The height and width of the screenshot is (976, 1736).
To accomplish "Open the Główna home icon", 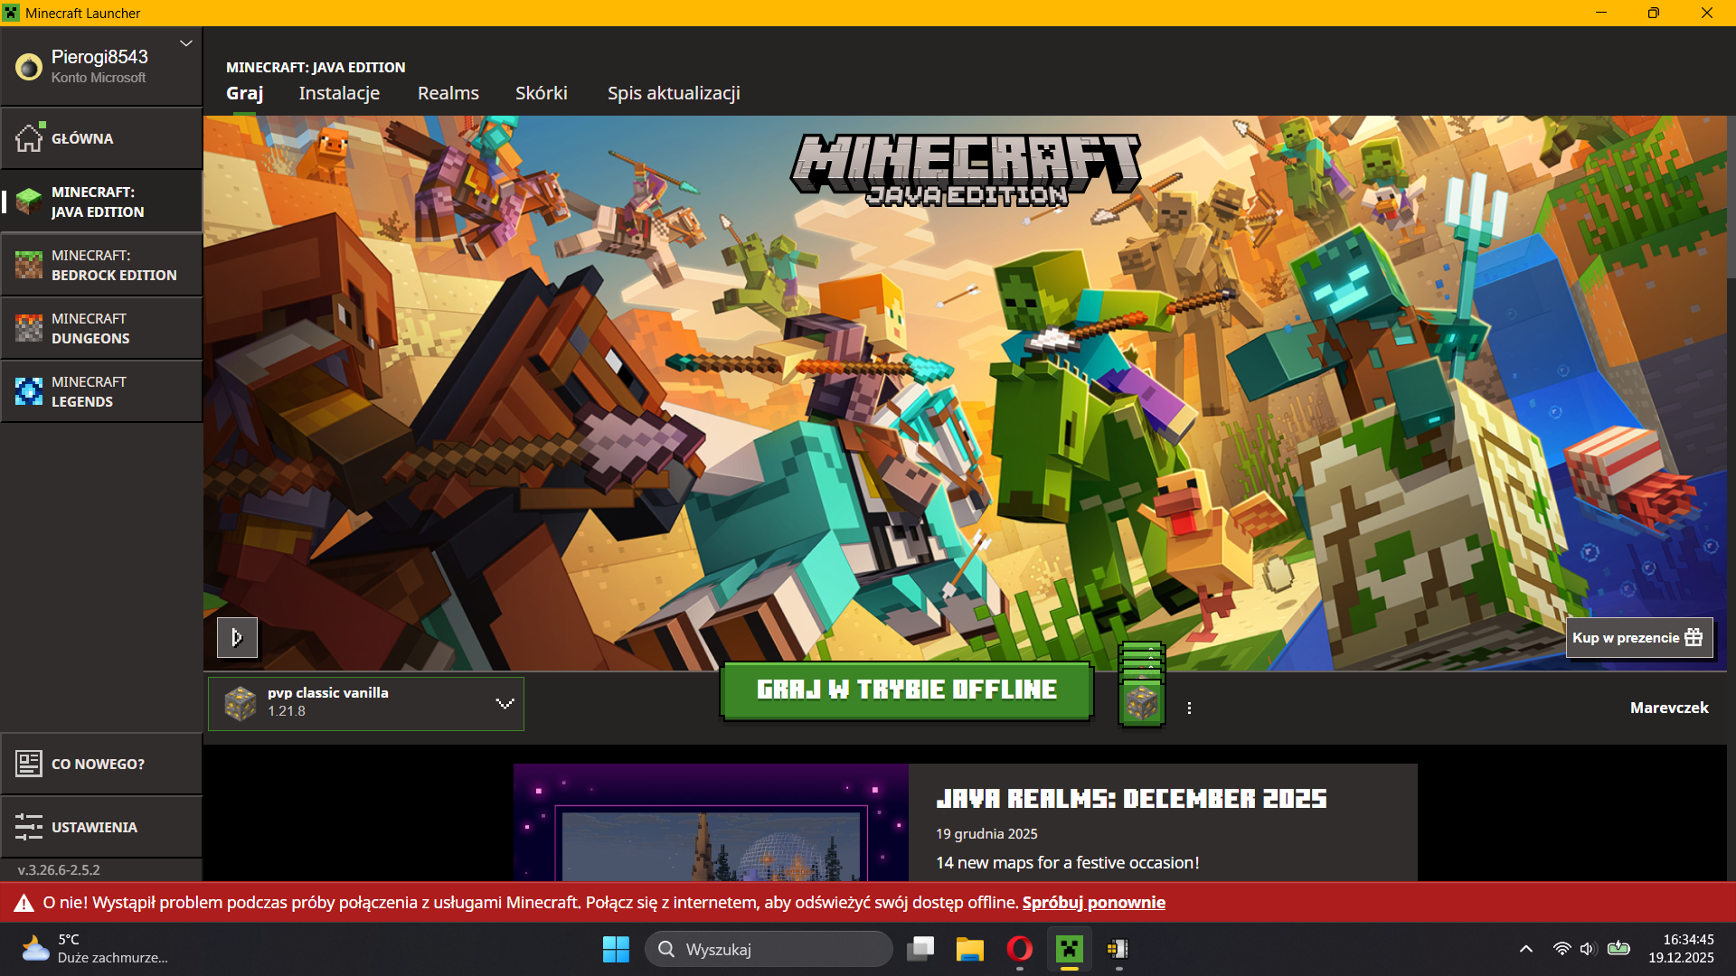I will (x=29, y=138).
